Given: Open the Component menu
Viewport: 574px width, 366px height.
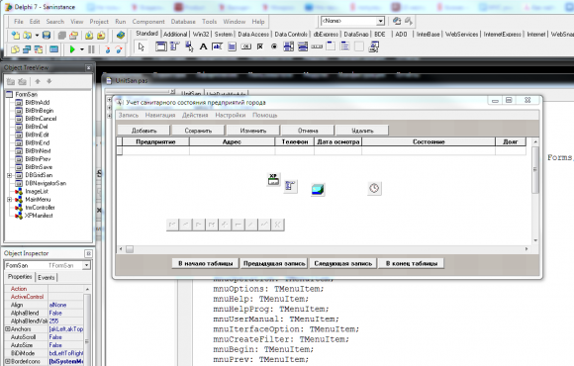Looking at the screenshot, I should pyautogui.click(x=148, y=22).
